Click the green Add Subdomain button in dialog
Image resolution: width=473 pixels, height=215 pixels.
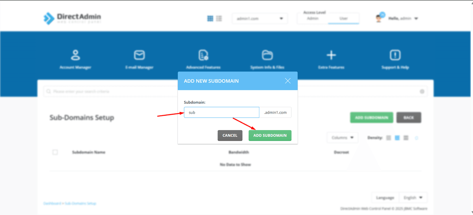click(x=270, y=135)
